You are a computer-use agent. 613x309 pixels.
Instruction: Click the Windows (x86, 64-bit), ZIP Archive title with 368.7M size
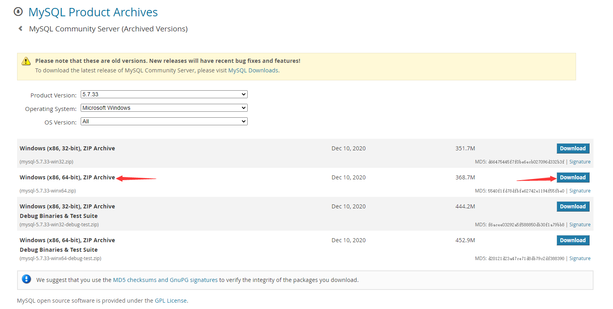[67, 177]
